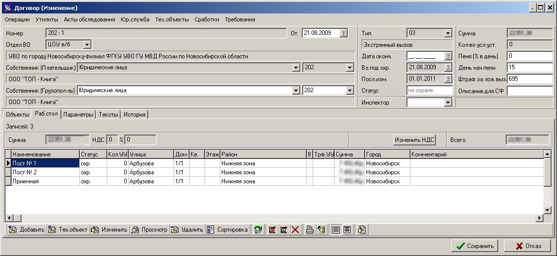Open the Операции menu
This screenshot has width=557, height=256.
17,19
